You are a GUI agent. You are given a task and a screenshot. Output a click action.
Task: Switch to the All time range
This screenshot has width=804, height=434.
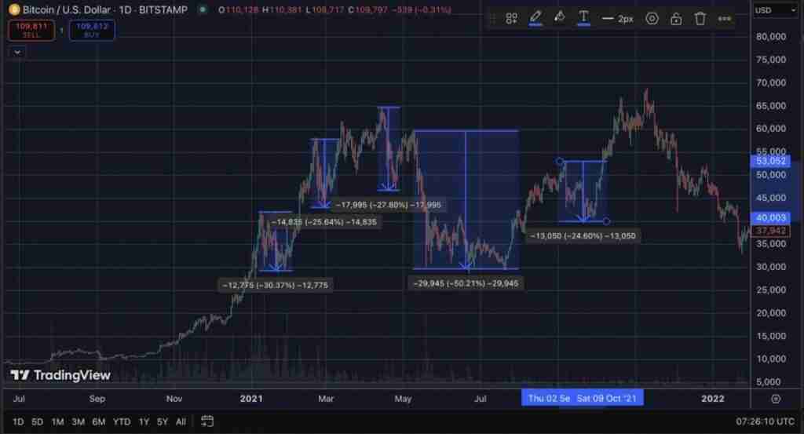(181, 421)
